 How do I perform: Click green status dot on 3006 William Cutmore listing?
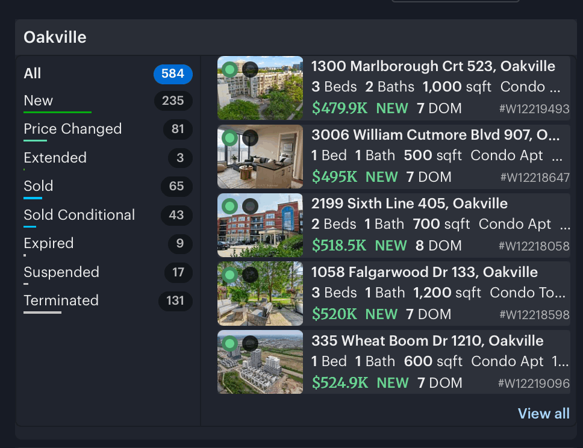(230, 138)
